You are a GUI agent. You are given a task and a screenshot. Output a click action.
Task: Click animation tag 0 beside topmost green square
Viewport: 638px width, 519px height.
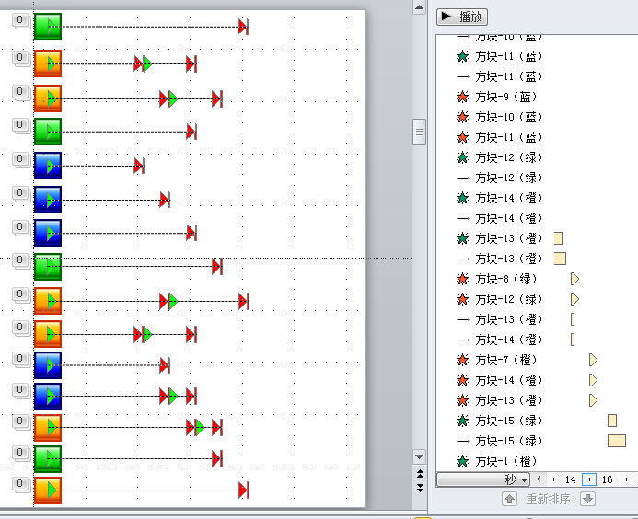[20, 20]
